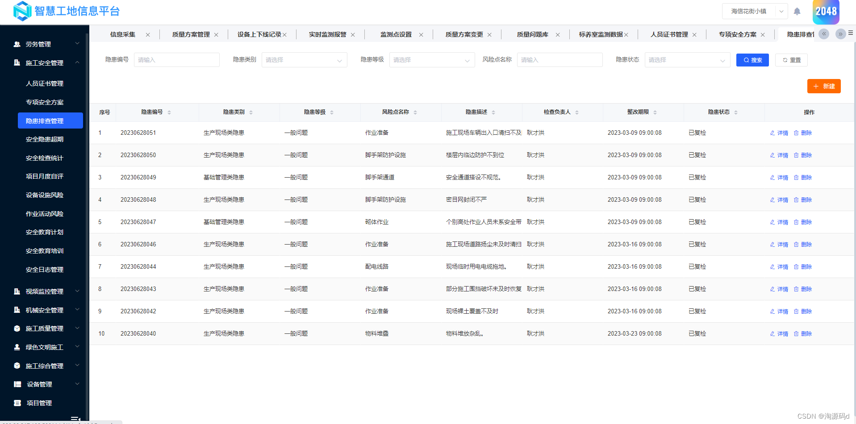
Task: Close the 人员证书管理 tab
Action: (x=694, y=35)
